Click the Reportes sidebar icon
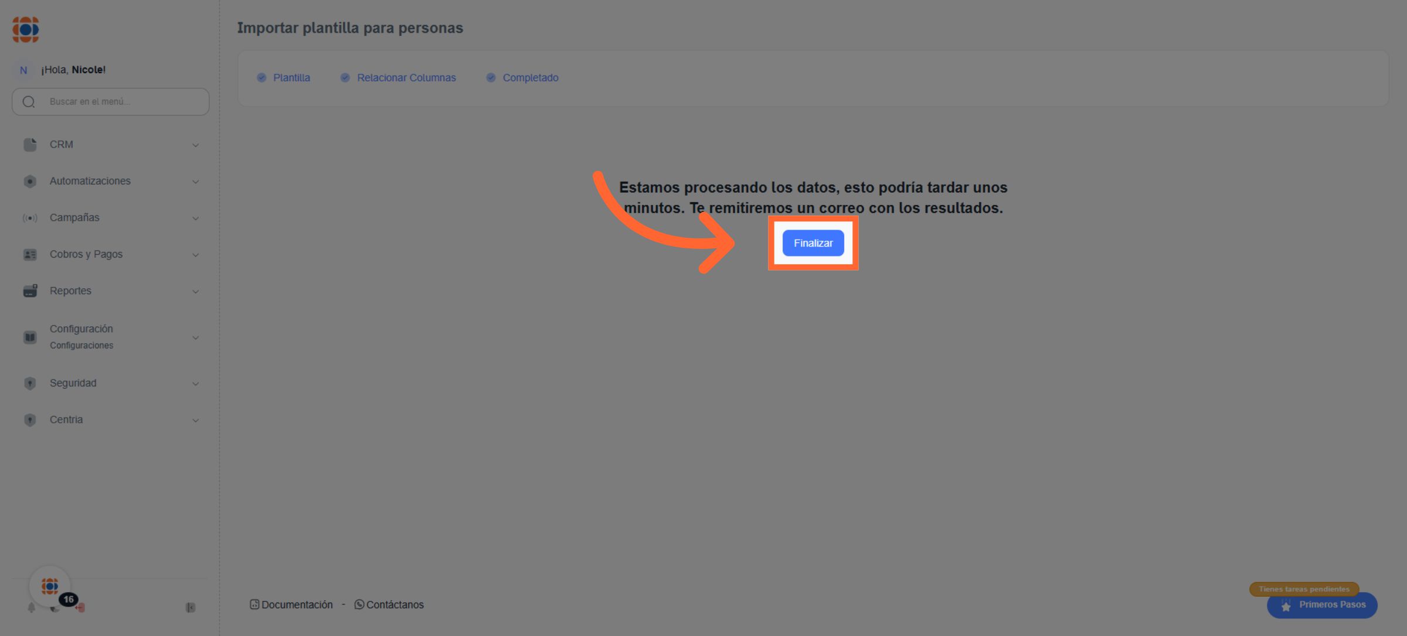Viewport: 1407px width, 636px height. point(30,290)
